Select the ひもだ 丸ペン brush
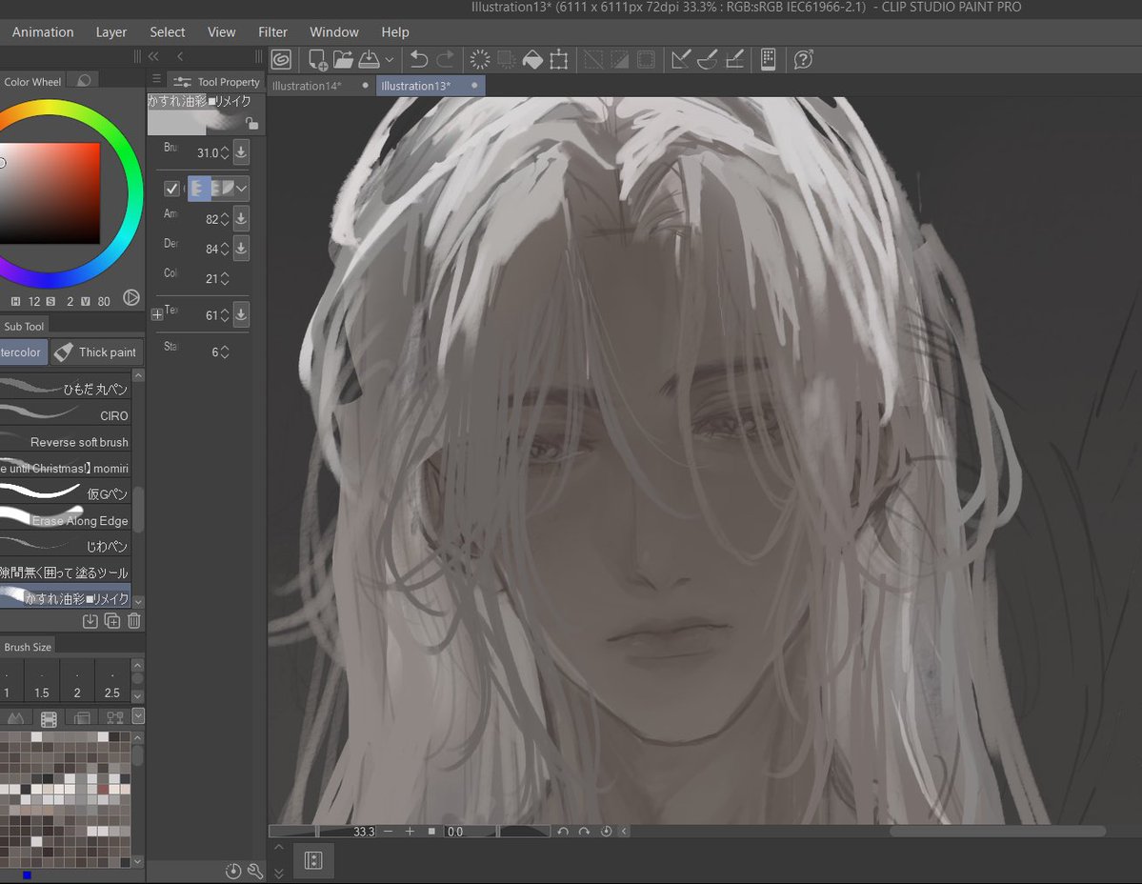Viewport: 1142px width, 884px height. click(66, 389)
